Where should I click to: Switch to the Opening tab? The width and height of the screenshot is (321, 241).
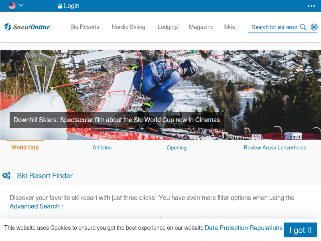click(177, 147)
